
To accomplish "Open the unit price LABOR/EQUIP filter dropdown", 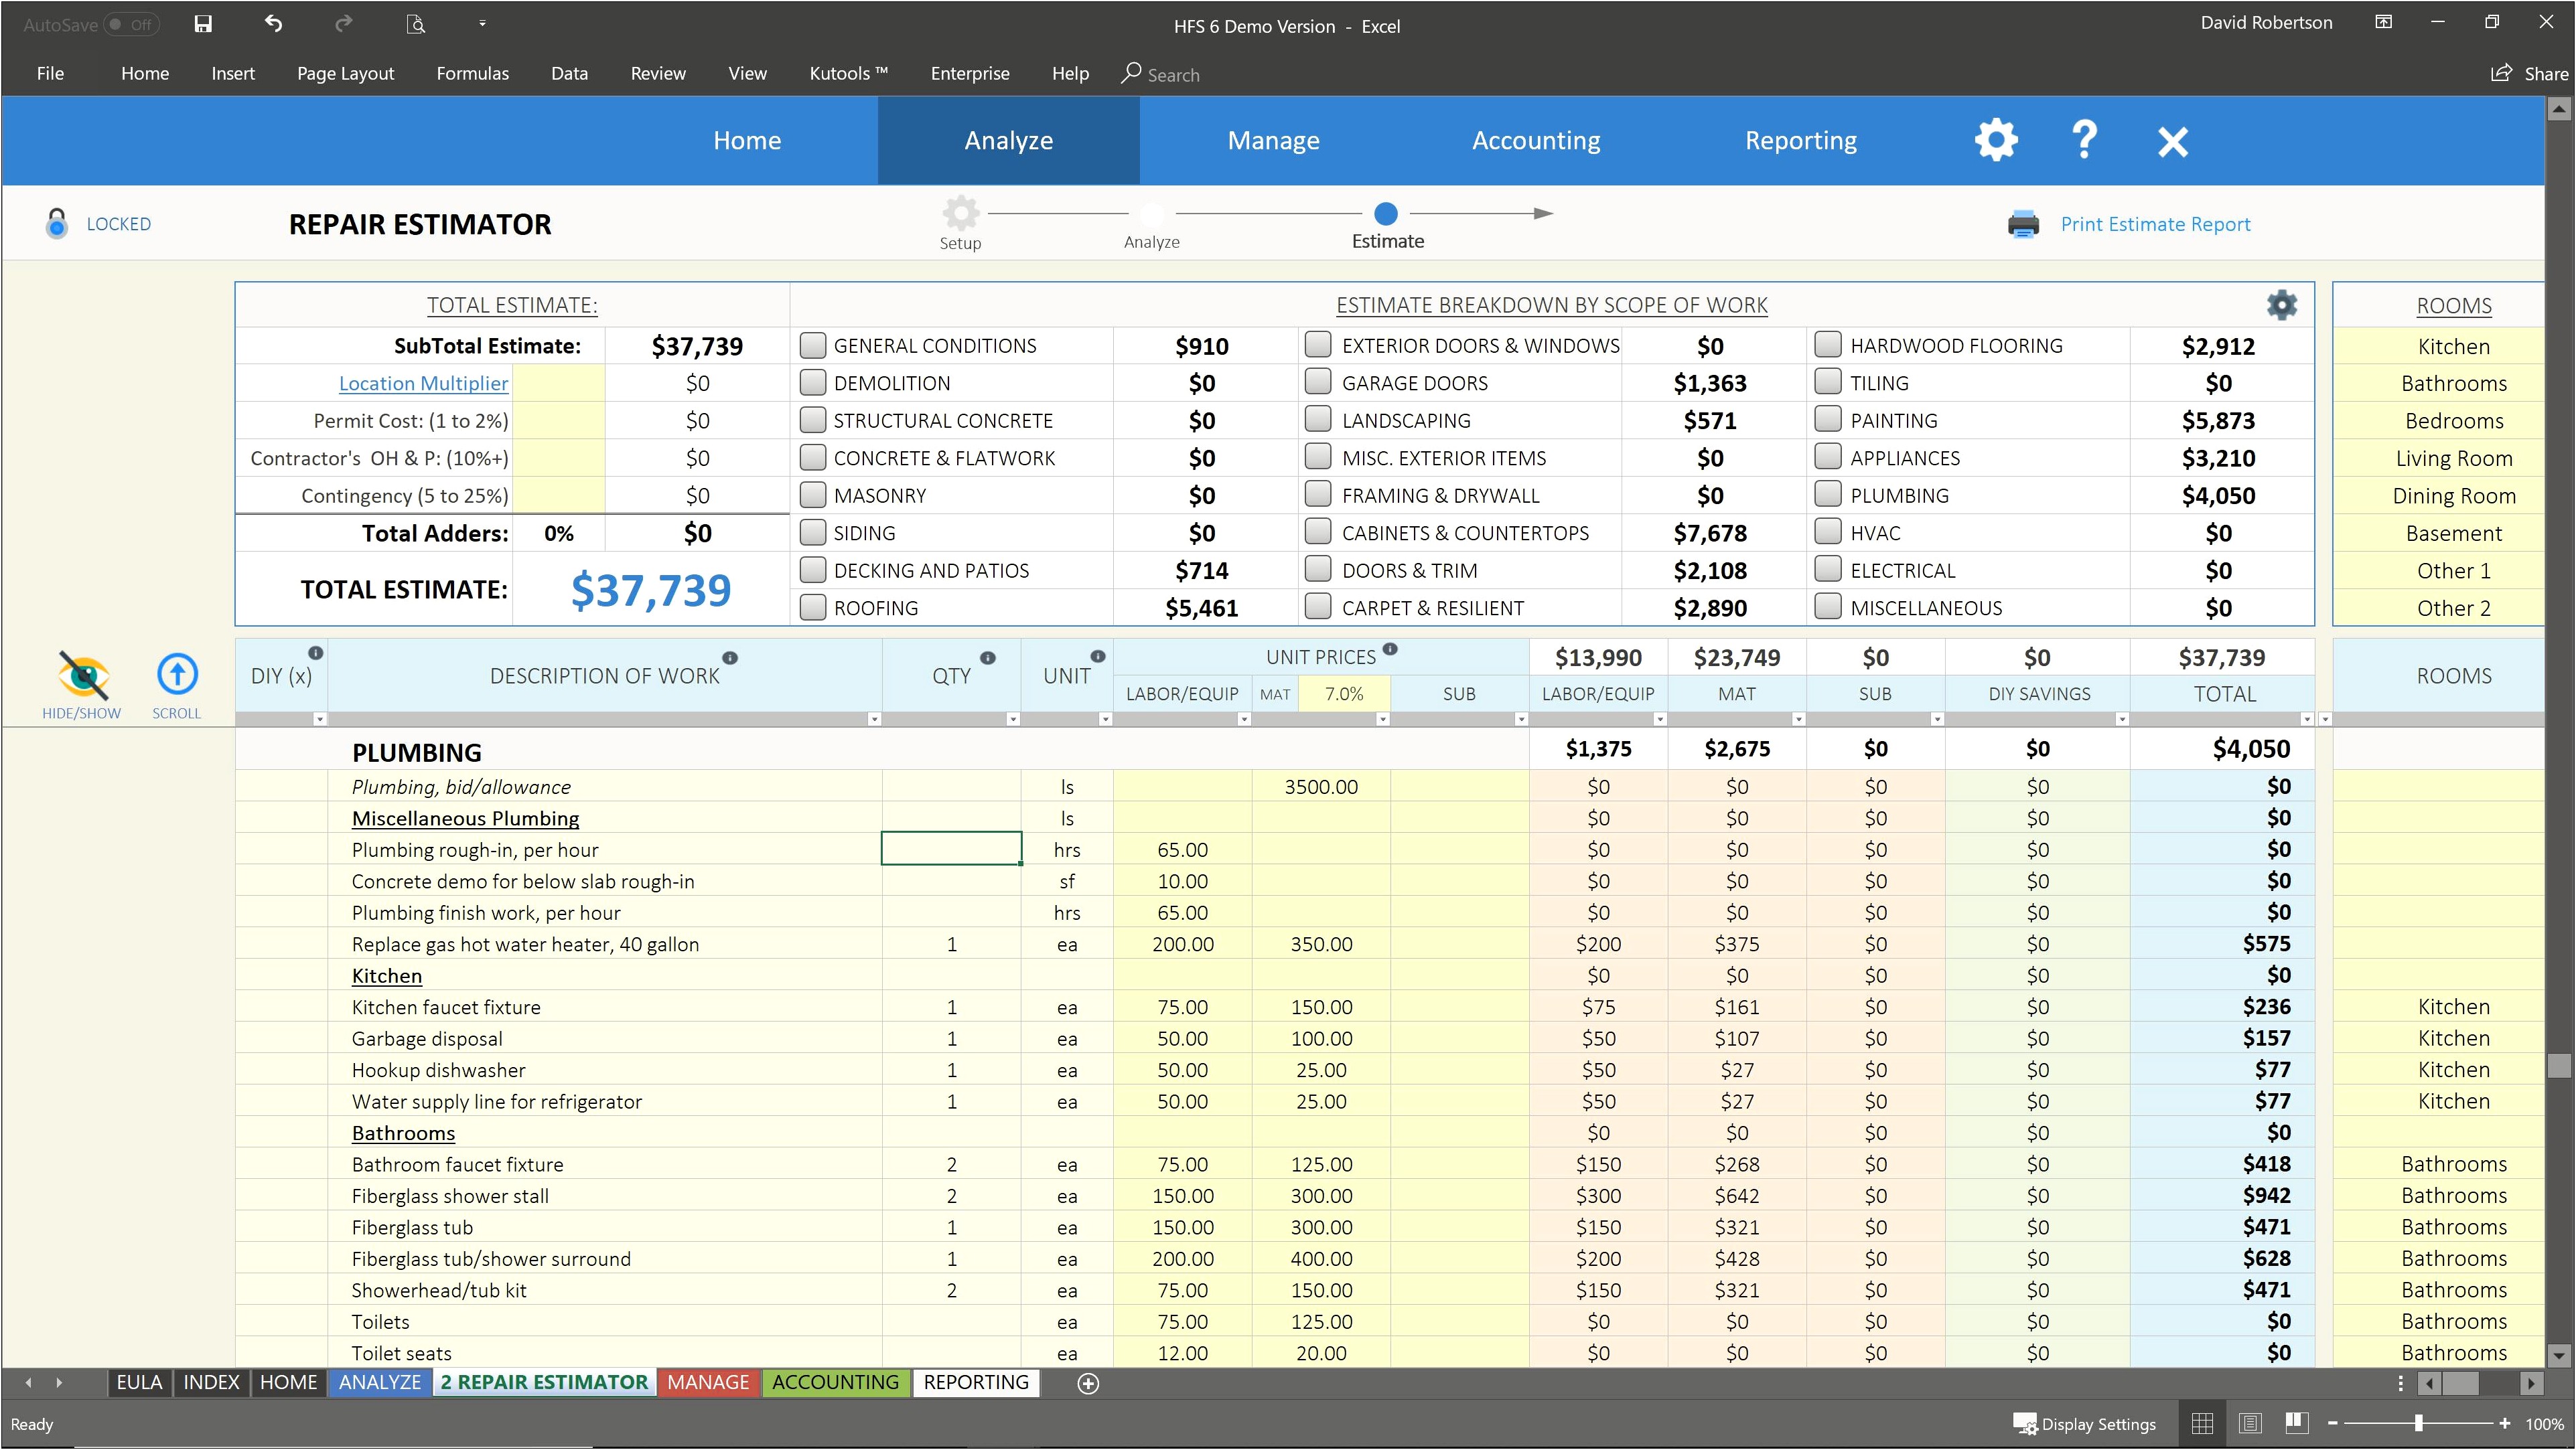I will coord(1244,720).
